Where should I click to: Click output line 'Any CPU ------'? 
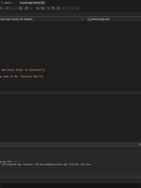click(11, 162)
